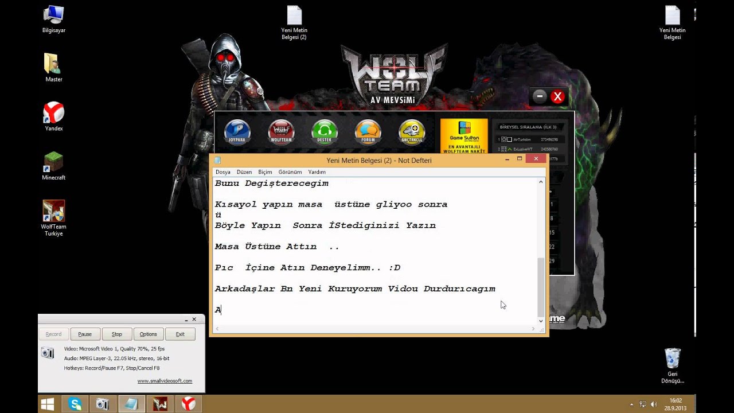Image resolution: width=734 pixels, height=413 pixels.
Task: Switch to the WolfTeam taskbar icon
Action: (159, 404)
